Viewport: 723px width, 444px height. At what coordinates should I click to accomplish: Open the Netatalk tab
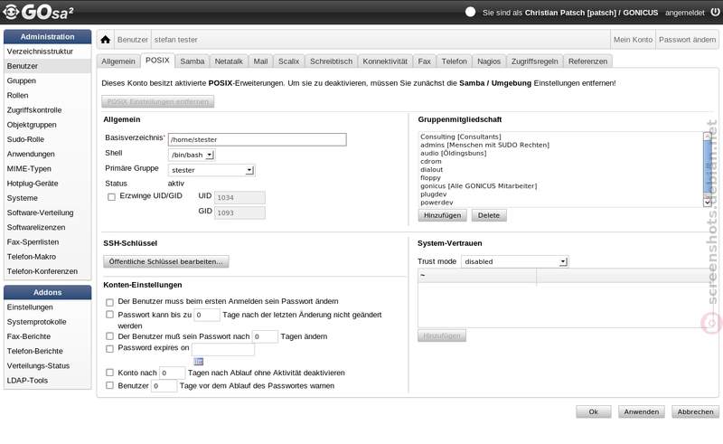229,61
